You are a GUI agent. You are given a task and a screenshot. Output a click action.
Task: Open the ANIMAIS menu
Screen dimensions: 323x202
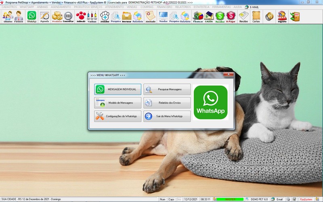[x=42, y=7]
